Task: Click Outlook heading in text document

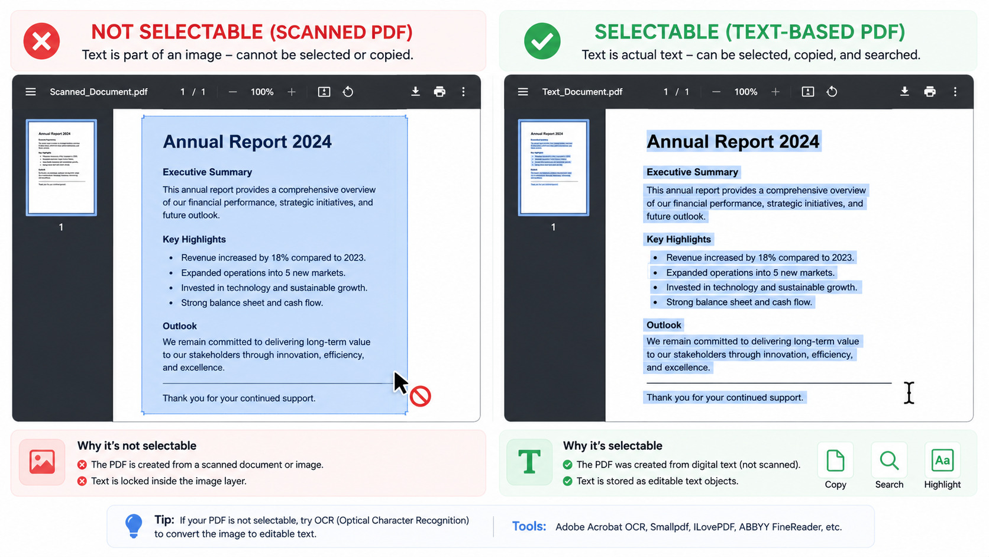Action: [x=664, y=325]
